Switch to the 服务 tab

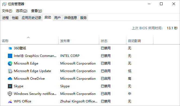(83, 18)
